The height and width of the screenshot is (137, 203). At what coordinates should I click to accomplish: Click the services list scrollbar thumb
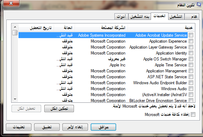tap(15, 33)
